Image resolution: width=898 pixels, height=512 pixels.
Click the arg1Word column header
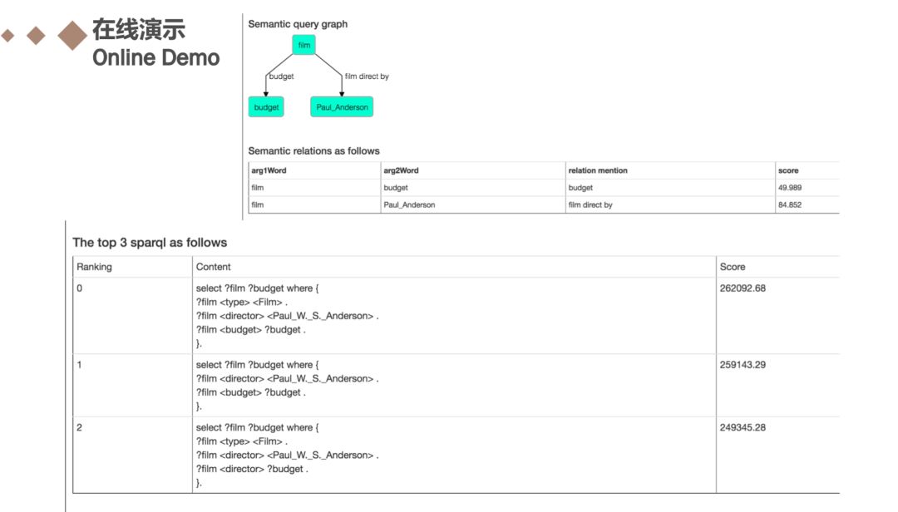[269, 170]
